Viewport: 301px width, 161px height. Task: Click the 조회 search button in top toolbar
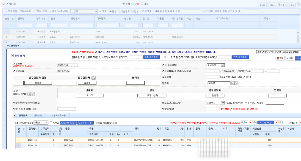pos(262,5)
